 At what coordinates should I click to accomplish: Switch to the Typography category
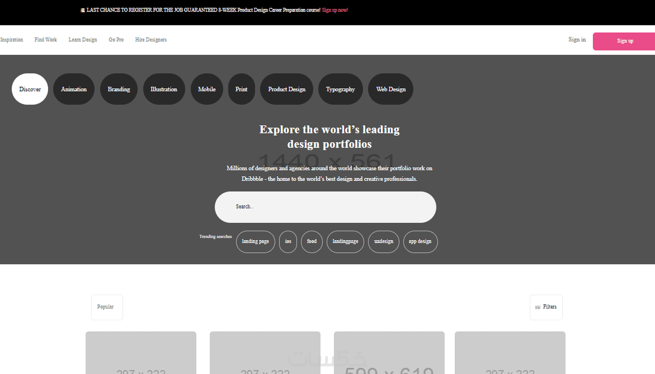tap(341, 89)
